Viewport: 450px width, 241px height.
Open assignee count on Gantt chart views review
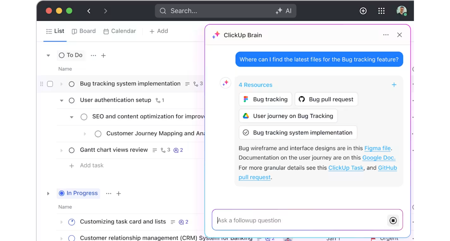[x=178, y=150]
